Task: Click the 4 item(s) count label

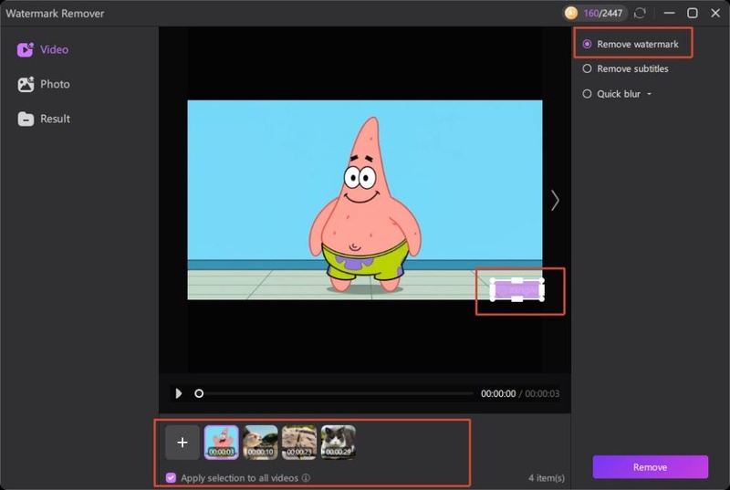Action: (x=547, y=478)
